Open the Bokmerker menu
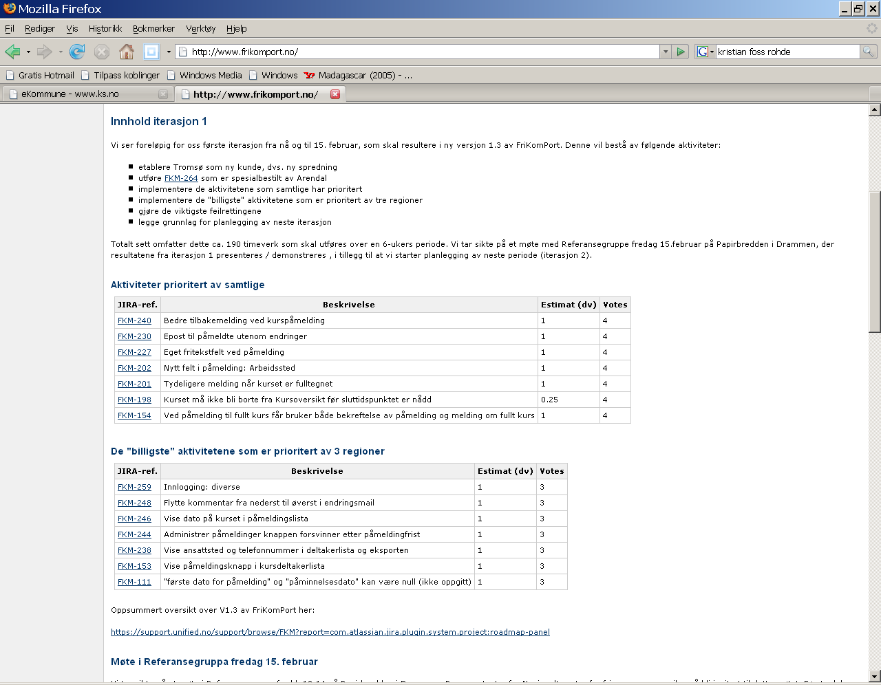The width and height of the screenshot is (881, 685). (153, 28)
